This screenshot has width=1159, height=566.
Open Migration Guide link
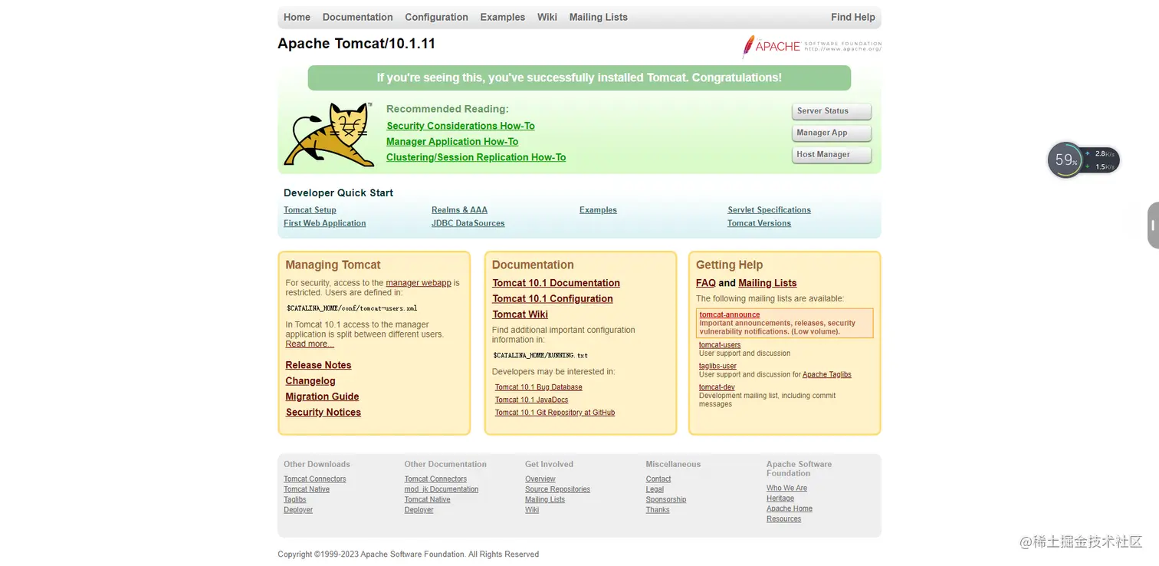point(322,397)
